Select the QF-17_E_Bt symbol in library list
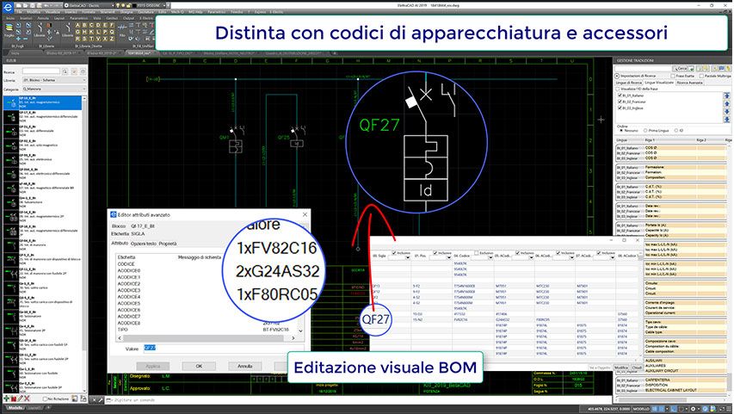The width and height of the screenshot is (734, 414). 43,117
